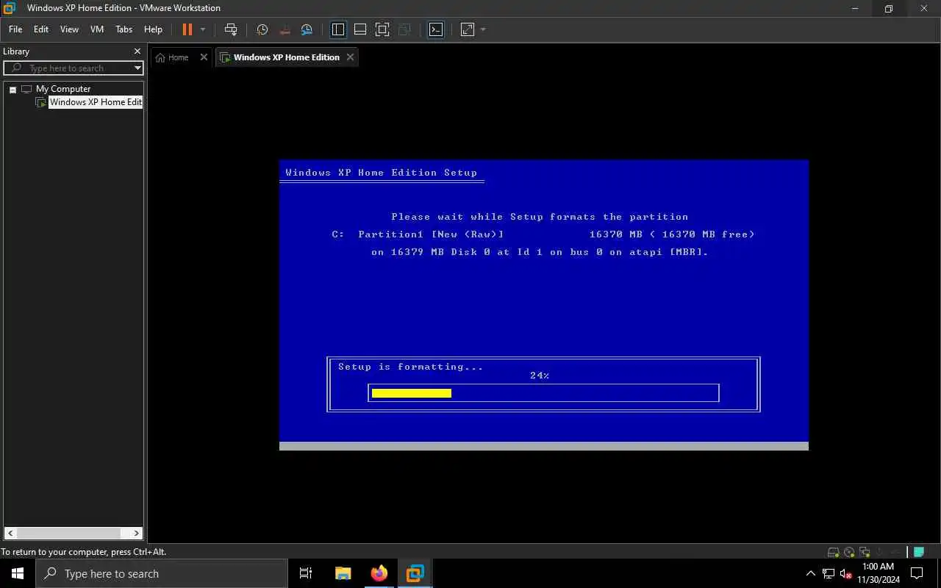Click the 24% progress label
Image resolution: width=941 pixels, height=588 pixels.
tap(540, 376)
